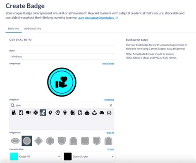
Task: Select the outlined jagged puzzle icon beside solid robot
Action: (80, 113)
